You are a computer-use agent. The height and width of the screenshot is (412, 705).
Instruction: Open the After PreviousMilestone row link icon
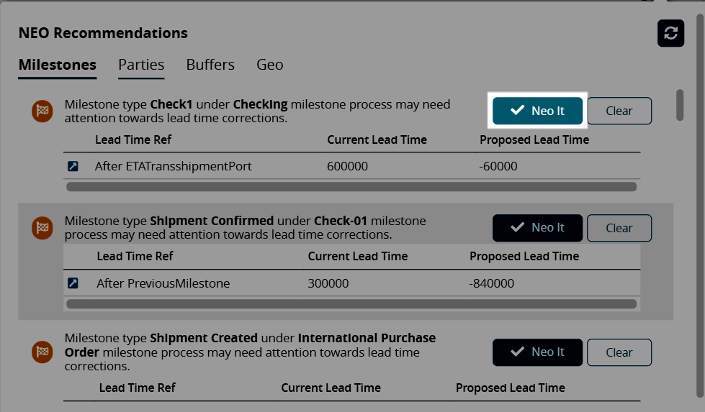pyautogui.click(x=73, y=283)
